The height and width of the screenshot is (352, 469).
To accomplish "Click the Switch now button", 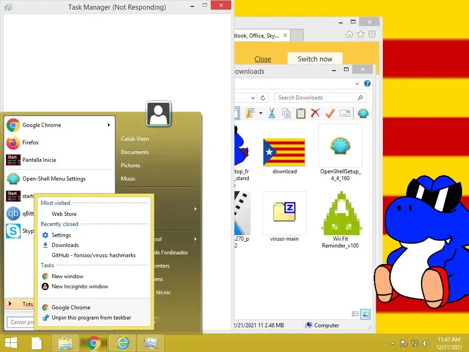I will click(315, 59).
